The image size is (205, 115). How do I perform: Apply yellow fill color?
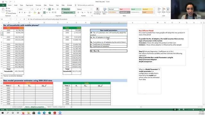pos(35,12)
